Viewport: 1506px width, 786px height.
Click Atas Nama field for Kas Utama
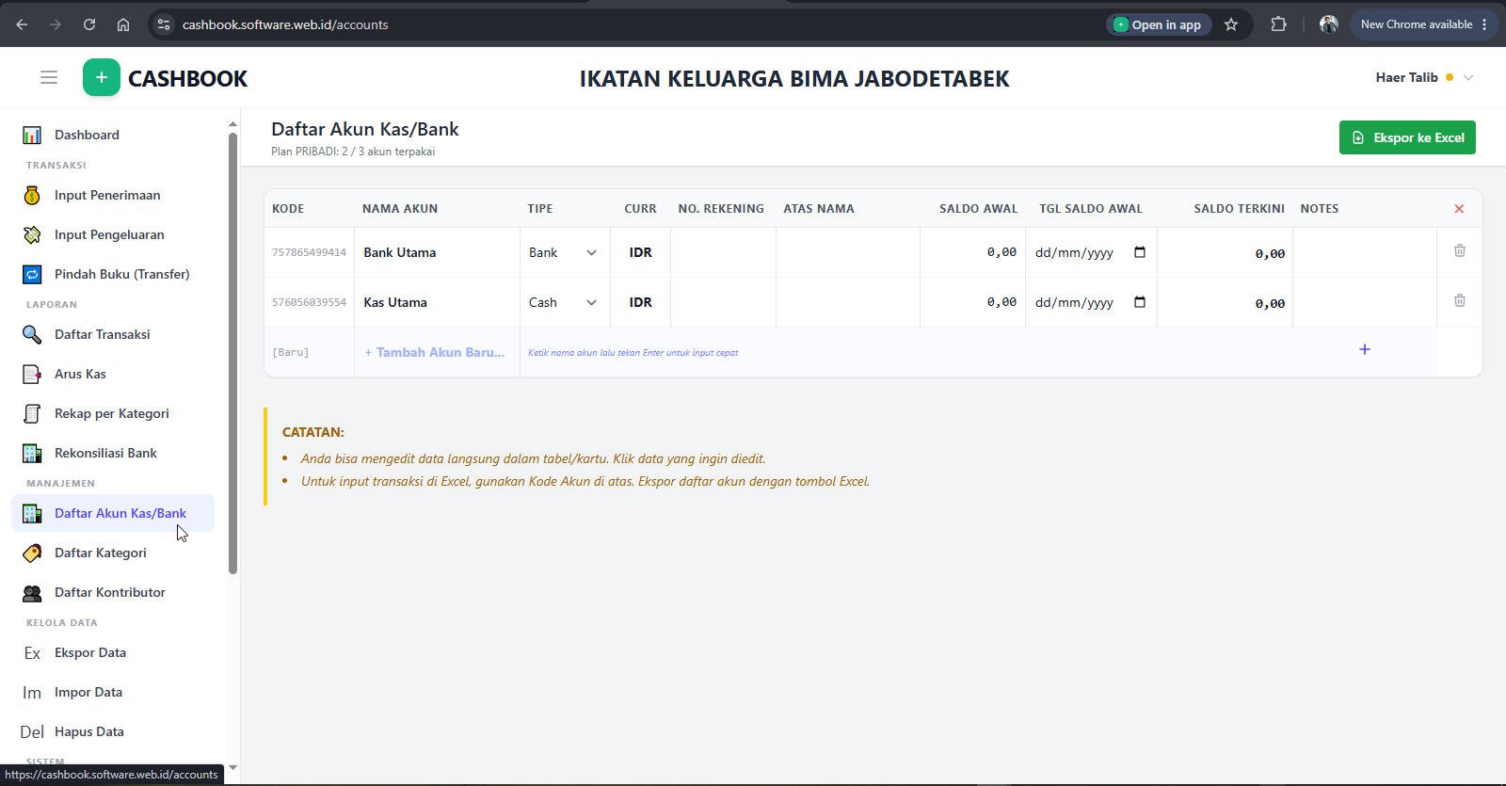click(x=847, y=302)
